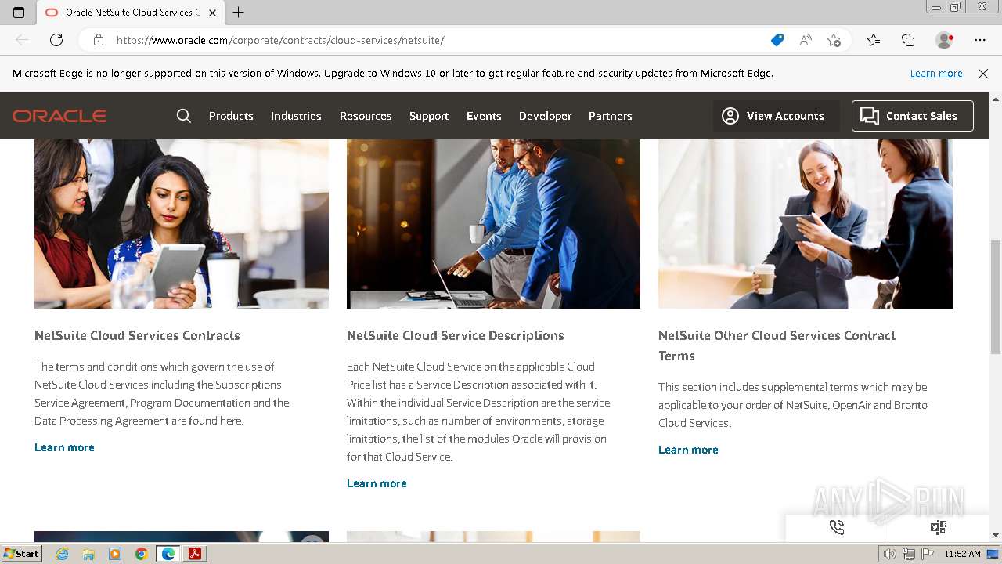This screenshot has width=1002, height=564.
Task: Open the Events menu
Action: click(x=484, y=116)
